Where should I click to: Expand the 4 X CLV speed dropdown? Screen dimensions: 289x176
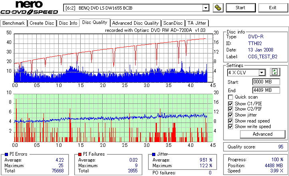pos(261,73)
